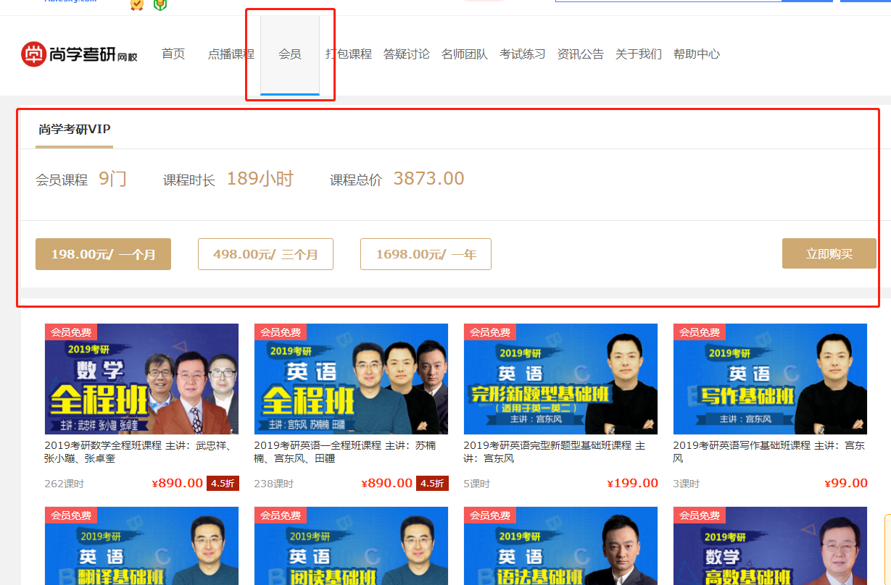The height and width of the screenshot is (585, 891).
Task: Click the gold verification badge icon at top
Action: [x=136, y=4]
